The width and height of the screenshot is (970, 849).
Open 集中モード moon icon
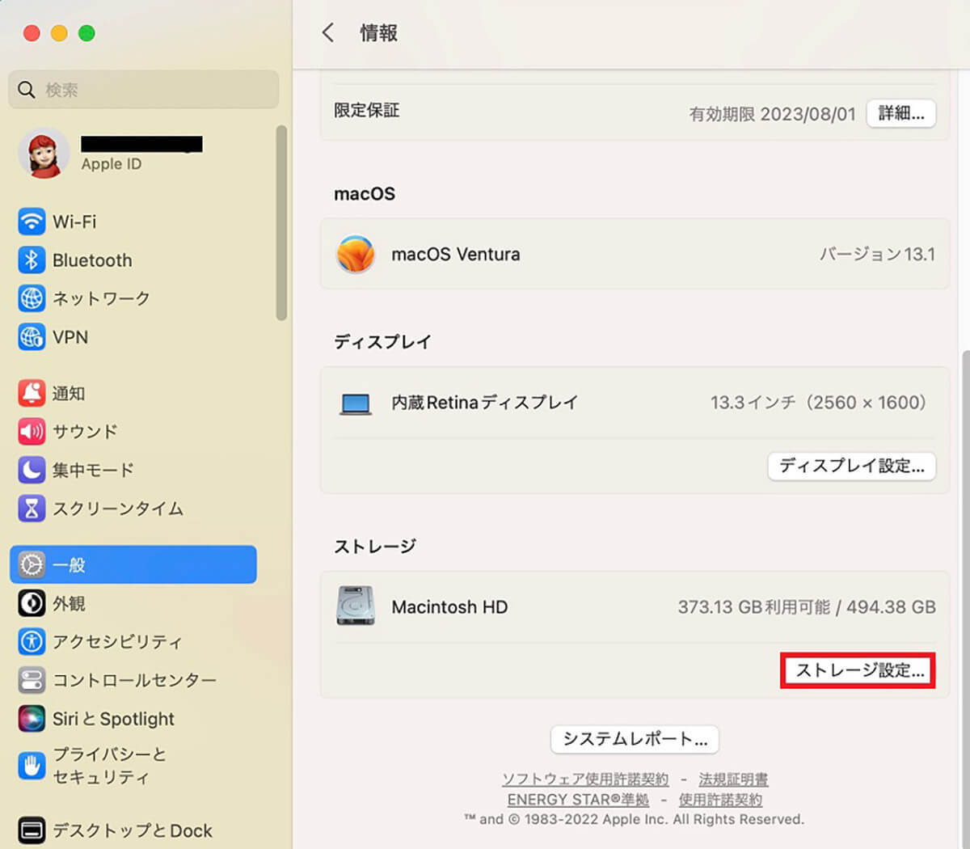pos(32,470)
